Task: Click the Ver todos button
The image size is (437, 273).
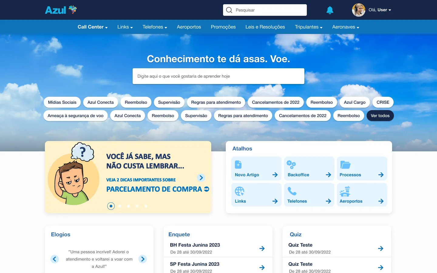Action: [380, 116]
